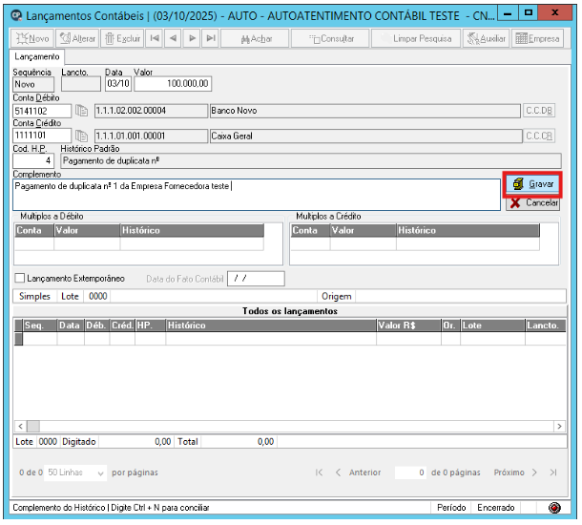Go to first record arrow
Screen dimensions: 582x525
pyautogui.click(x=154, y=38)
